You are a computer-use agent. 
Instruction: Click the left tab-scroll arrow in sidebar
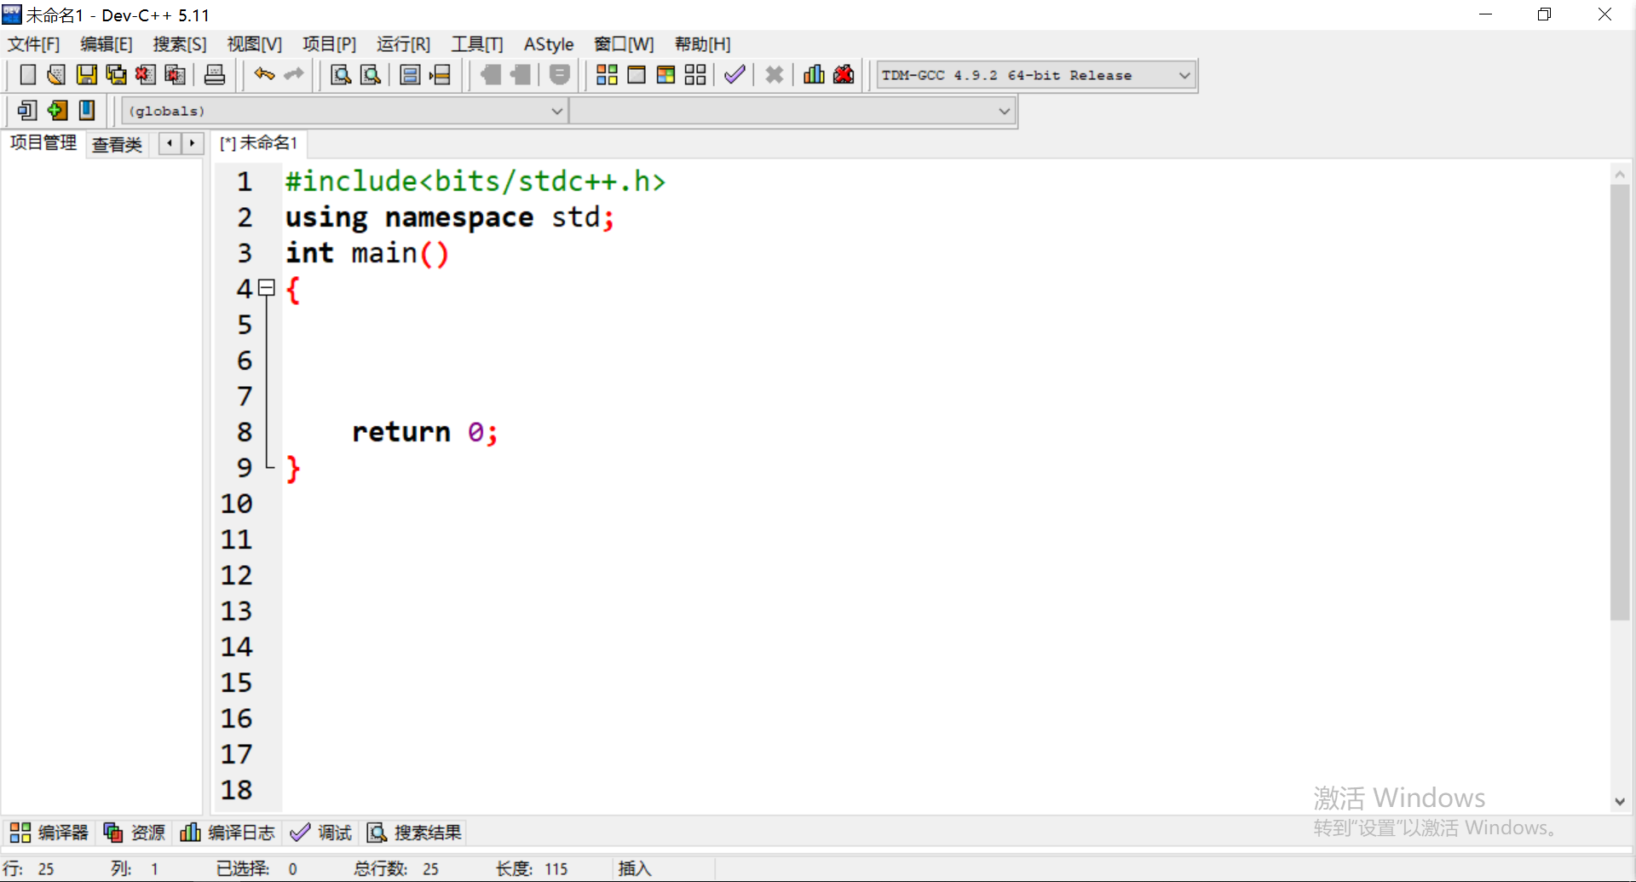click(170, 143)
